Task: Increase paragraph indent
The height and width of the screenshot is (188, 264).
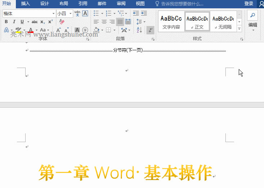Action: [144, 13]
